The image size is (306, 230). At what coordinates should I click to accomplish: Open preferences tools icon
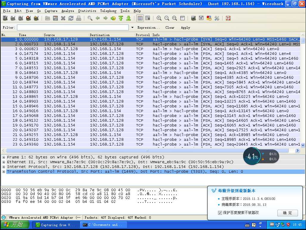click(217, 18)
